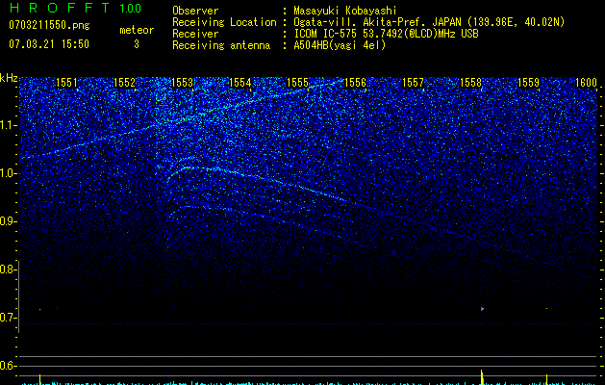Screen dimensions: 605x385
Task: Click the yellow spike below 1559
Action: [546, 379]
